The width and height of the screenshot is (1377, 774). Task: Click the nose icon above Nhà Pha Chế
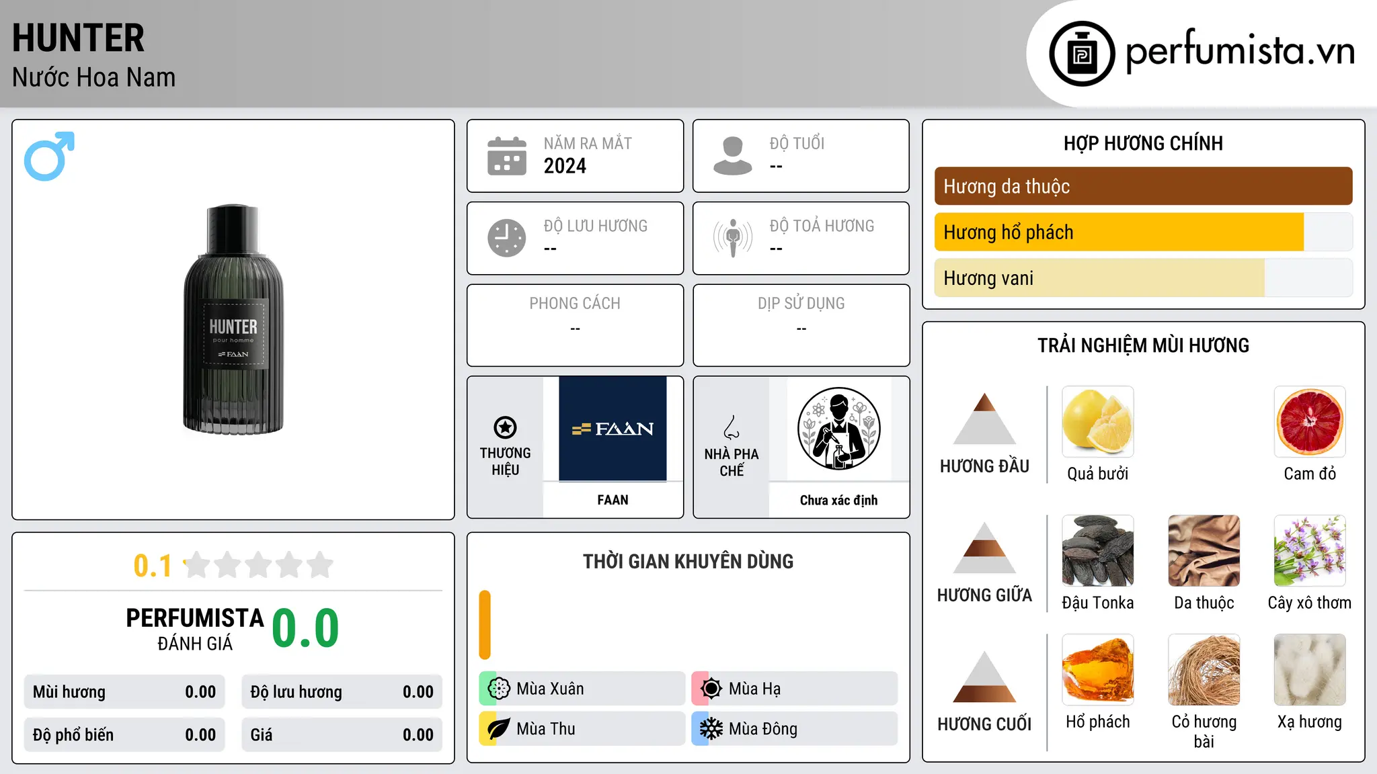[732, 427]
